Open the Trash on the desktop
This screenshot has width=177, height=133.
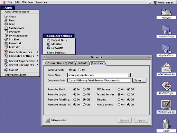point(166,124)
